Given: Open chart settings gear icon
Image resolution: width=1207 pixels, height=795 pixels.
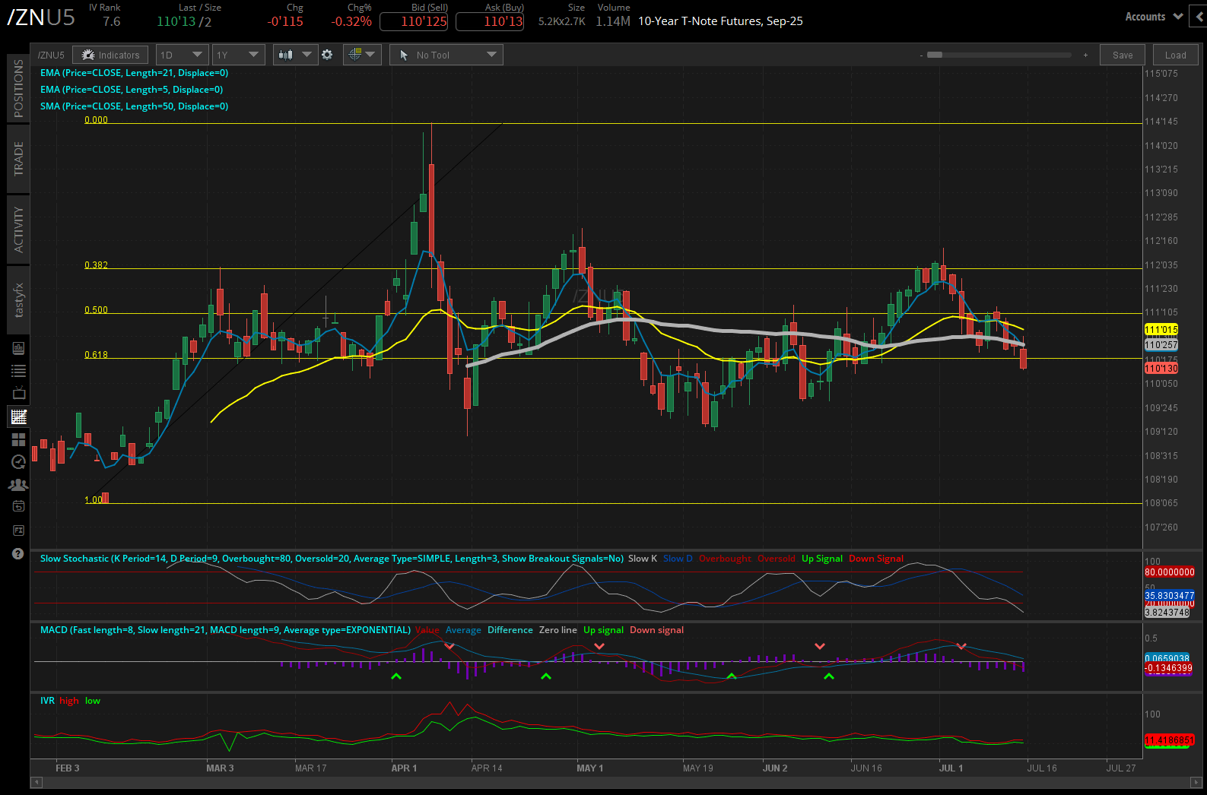Looking at the screenshot, I should (327, 55).
